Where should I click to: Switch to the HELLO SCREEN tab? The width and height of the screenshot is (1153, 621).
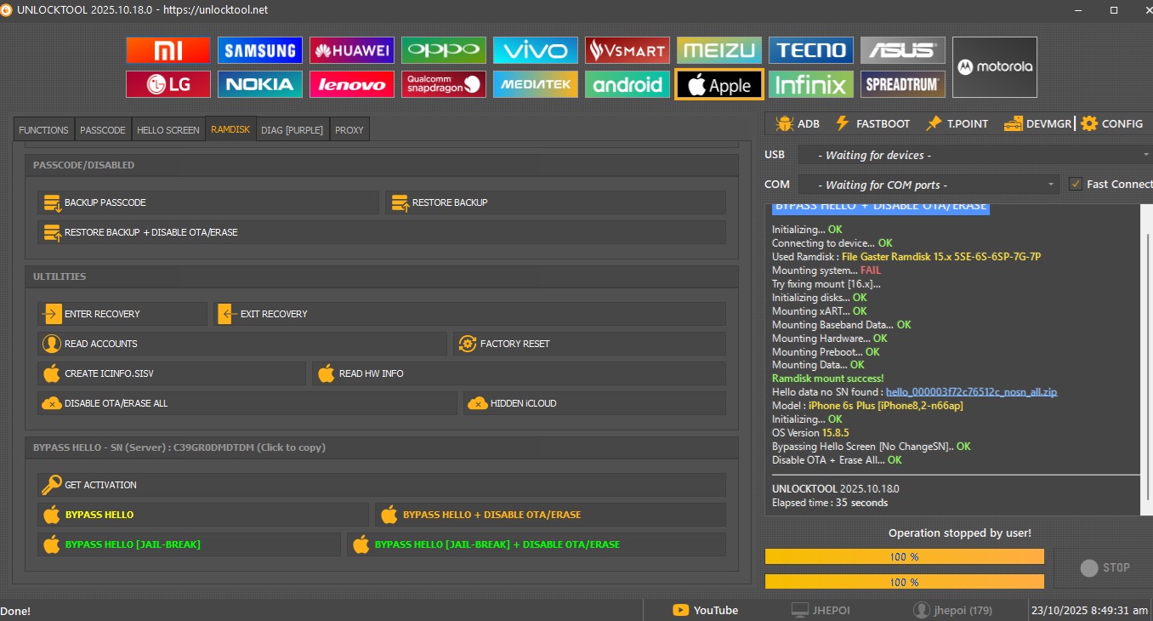tap(168, 130)
